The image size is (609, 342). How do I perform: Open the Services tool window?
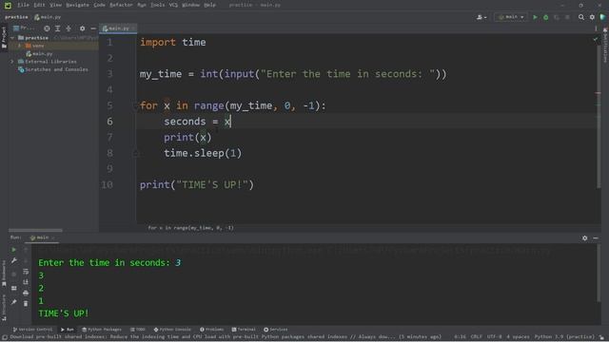pos(276,330)
